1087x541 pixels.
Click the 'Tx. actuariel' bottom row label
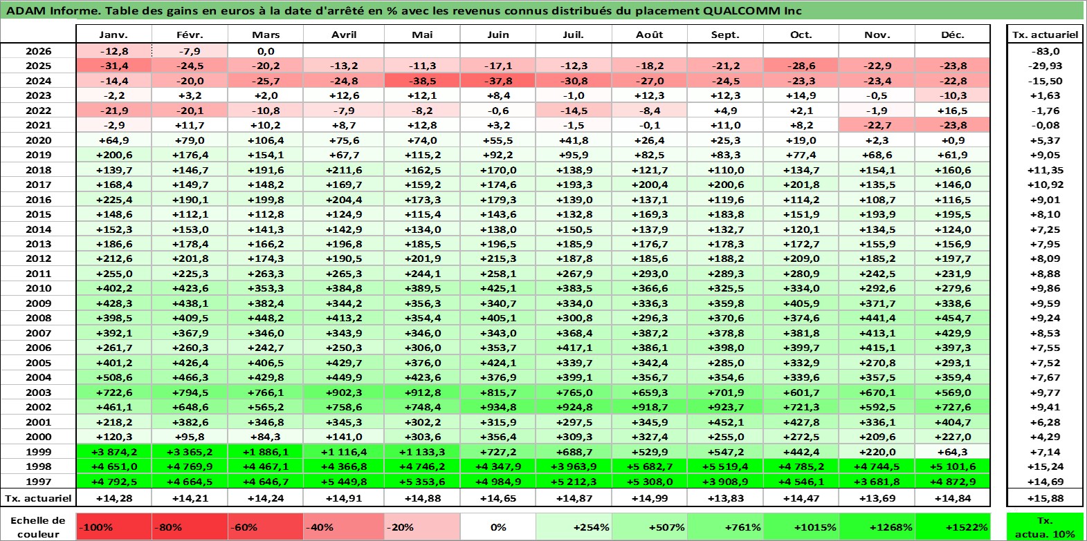pos(38,497)
